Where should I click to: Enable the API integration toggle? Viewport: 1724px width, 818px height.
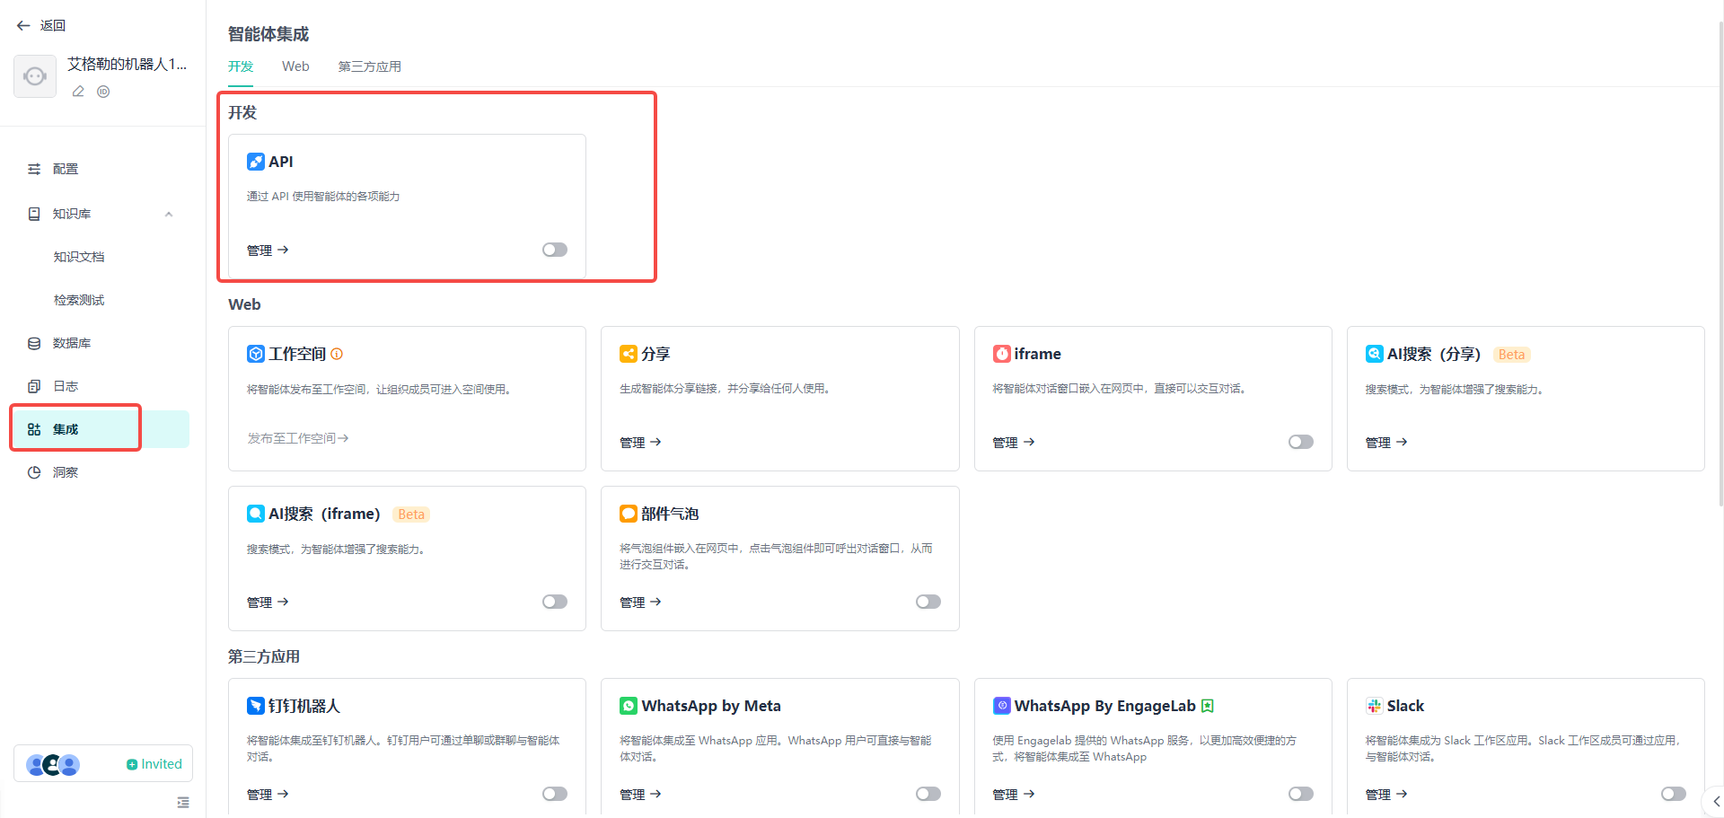click(554, 250)
